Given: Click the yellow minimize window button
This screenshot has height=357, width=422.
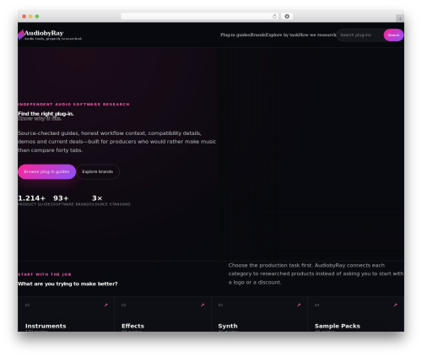Looking at the screenshot, I should pos(30,16).
